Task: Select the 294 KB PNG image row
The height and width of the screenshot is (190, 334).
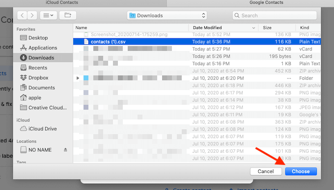Action: [197, 93]
